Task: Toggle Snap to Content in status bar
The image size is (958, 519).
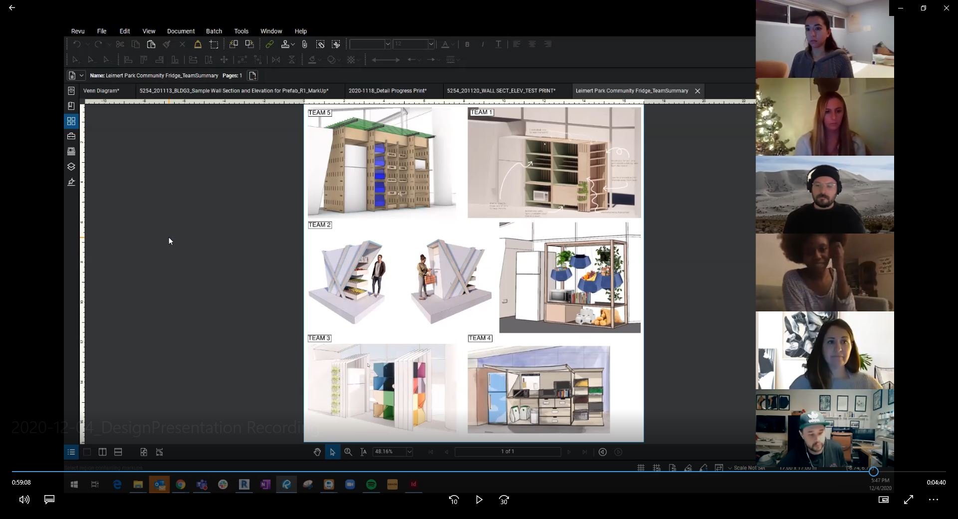Action: (x=673, y=468)
